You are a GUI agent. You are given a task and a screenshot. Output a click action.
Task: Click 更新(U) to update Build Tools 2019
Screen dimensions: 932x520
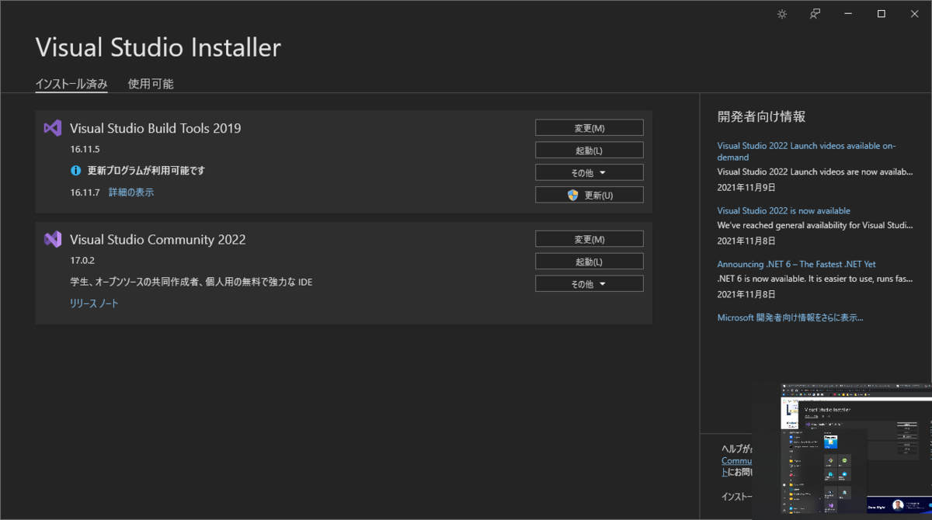click(589, 195)
